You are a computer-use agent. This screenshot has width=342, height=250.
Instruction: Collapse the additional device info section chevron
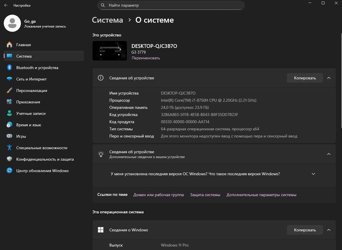pyautogui.click(x=329, y=154)
